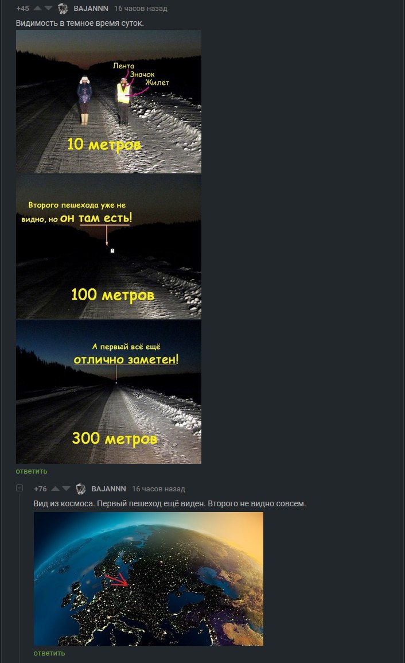The height and width of the screenshot is (663, 405).
Task: Reply to the visibility comment via 'ответить'
Action: tap(32, 471)
